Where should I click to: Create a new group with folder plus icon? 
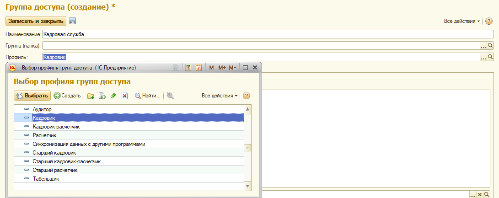[x=91, y=96]
